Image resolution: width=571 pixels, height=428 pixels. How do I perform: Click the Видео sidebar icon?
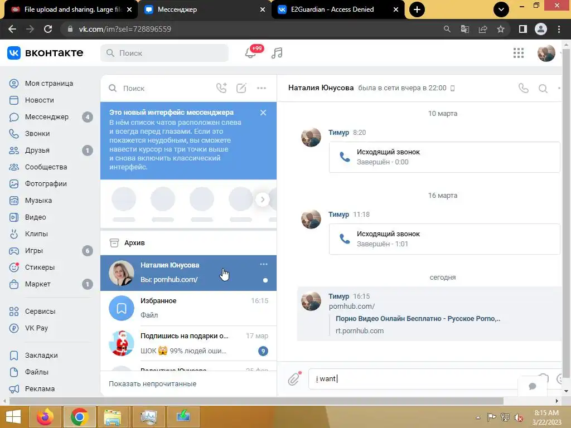point(14,217)
